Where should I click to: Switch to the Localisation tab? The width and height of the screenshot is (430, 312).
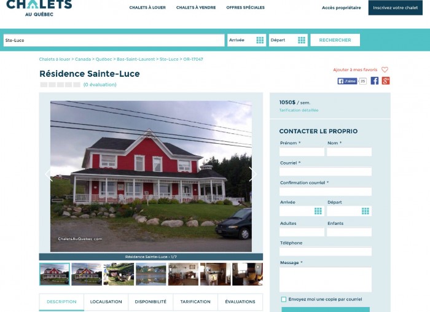click(106, 302)
